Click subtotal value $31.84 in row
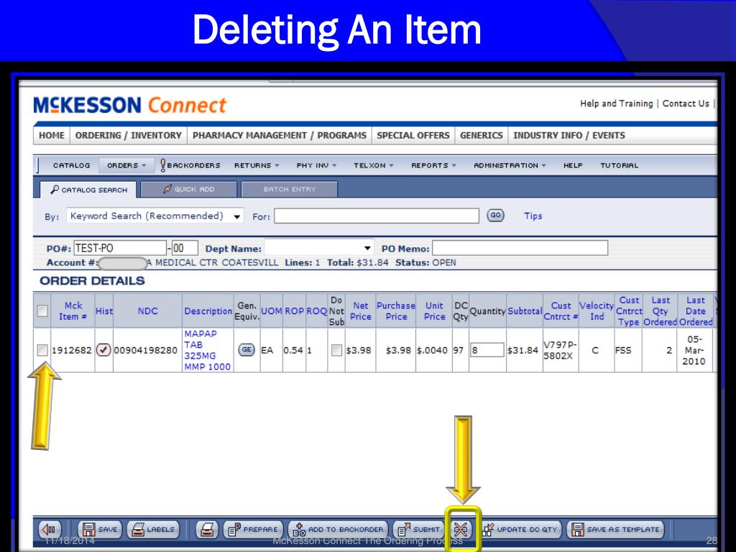 523,350
